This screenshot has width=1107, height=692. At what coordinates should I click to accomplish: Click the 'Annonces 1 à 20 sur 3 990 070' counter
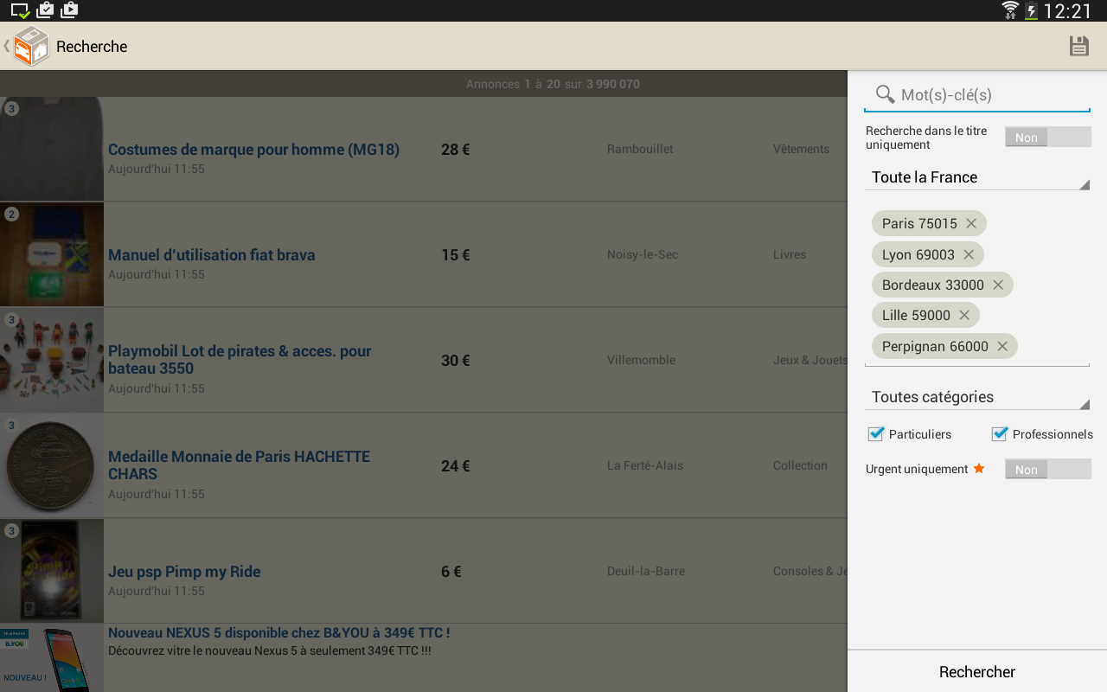(553, 84)
